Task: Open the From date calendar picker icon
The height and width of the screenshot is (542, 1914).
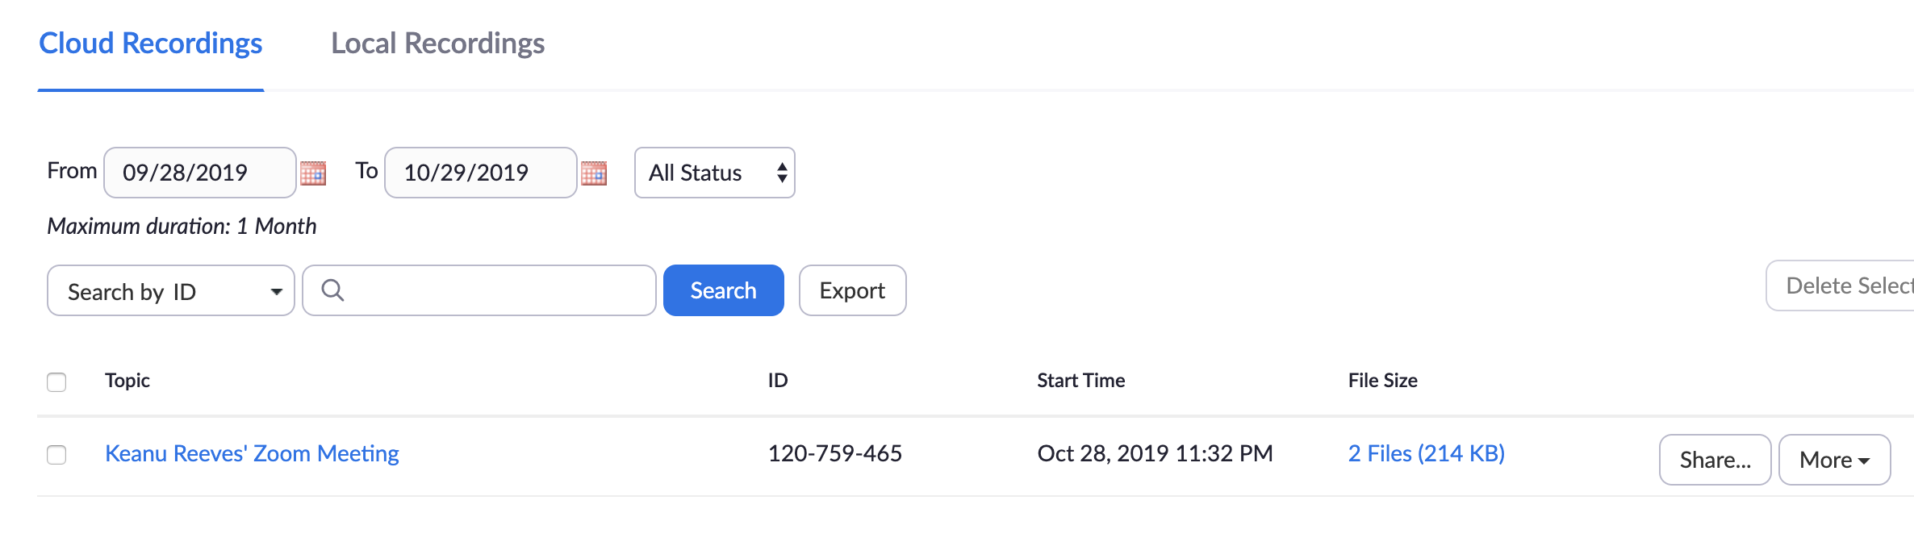Action: click(x=313, y=173)
